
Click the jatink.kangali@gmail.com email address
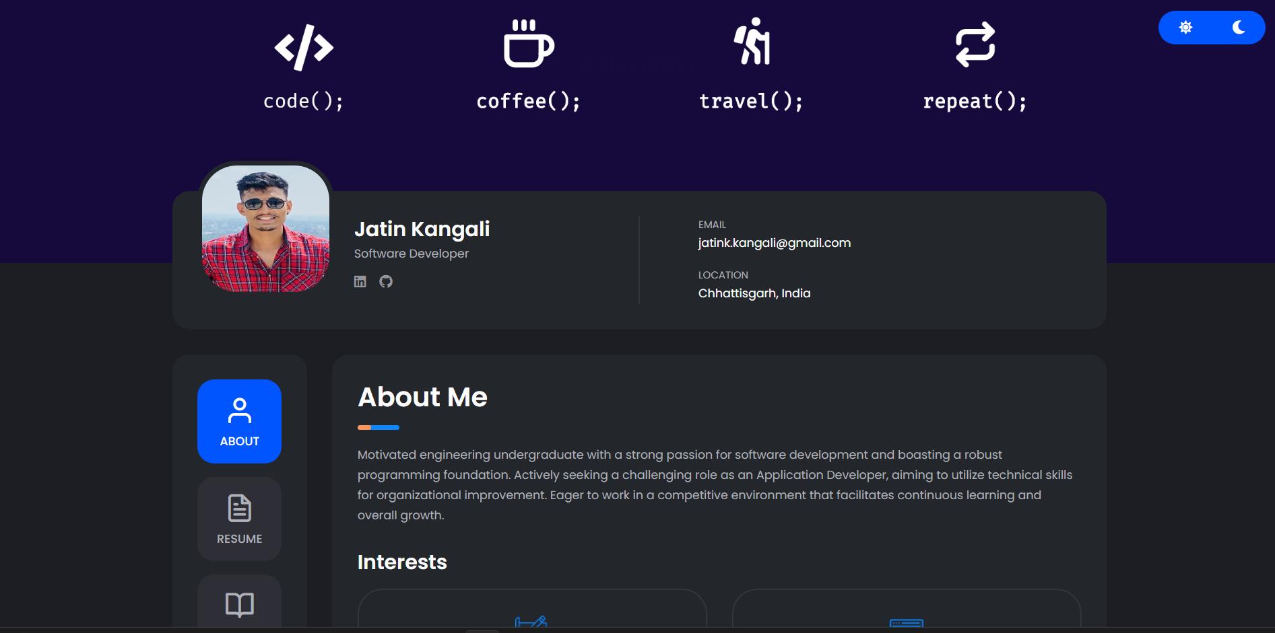pos(775,243)
